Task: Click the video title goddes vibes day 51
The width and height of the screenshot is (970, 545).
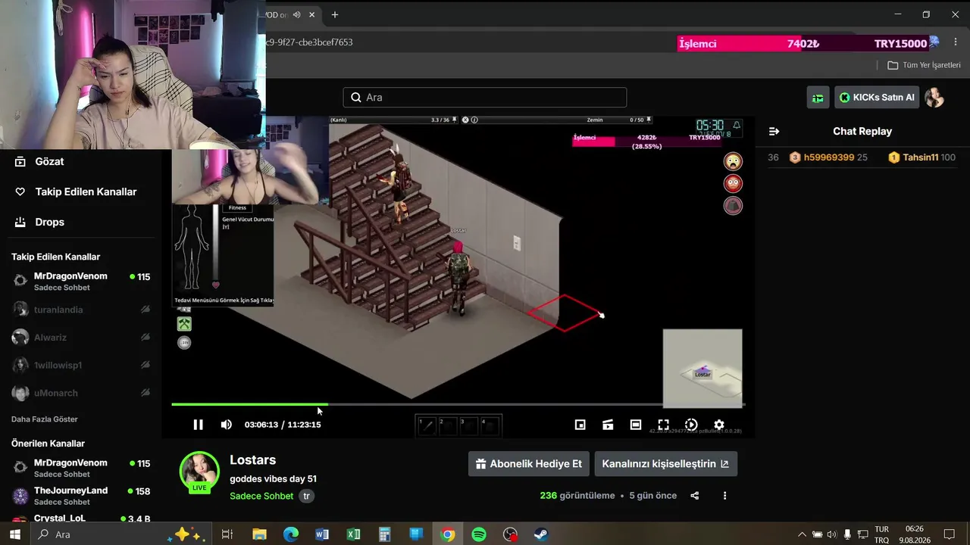Action: pyautogui.click(x=273, y=479)
